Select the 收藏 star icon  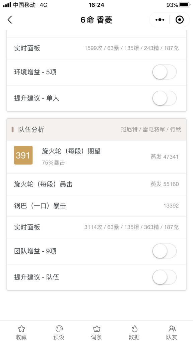tap(21, 332)
